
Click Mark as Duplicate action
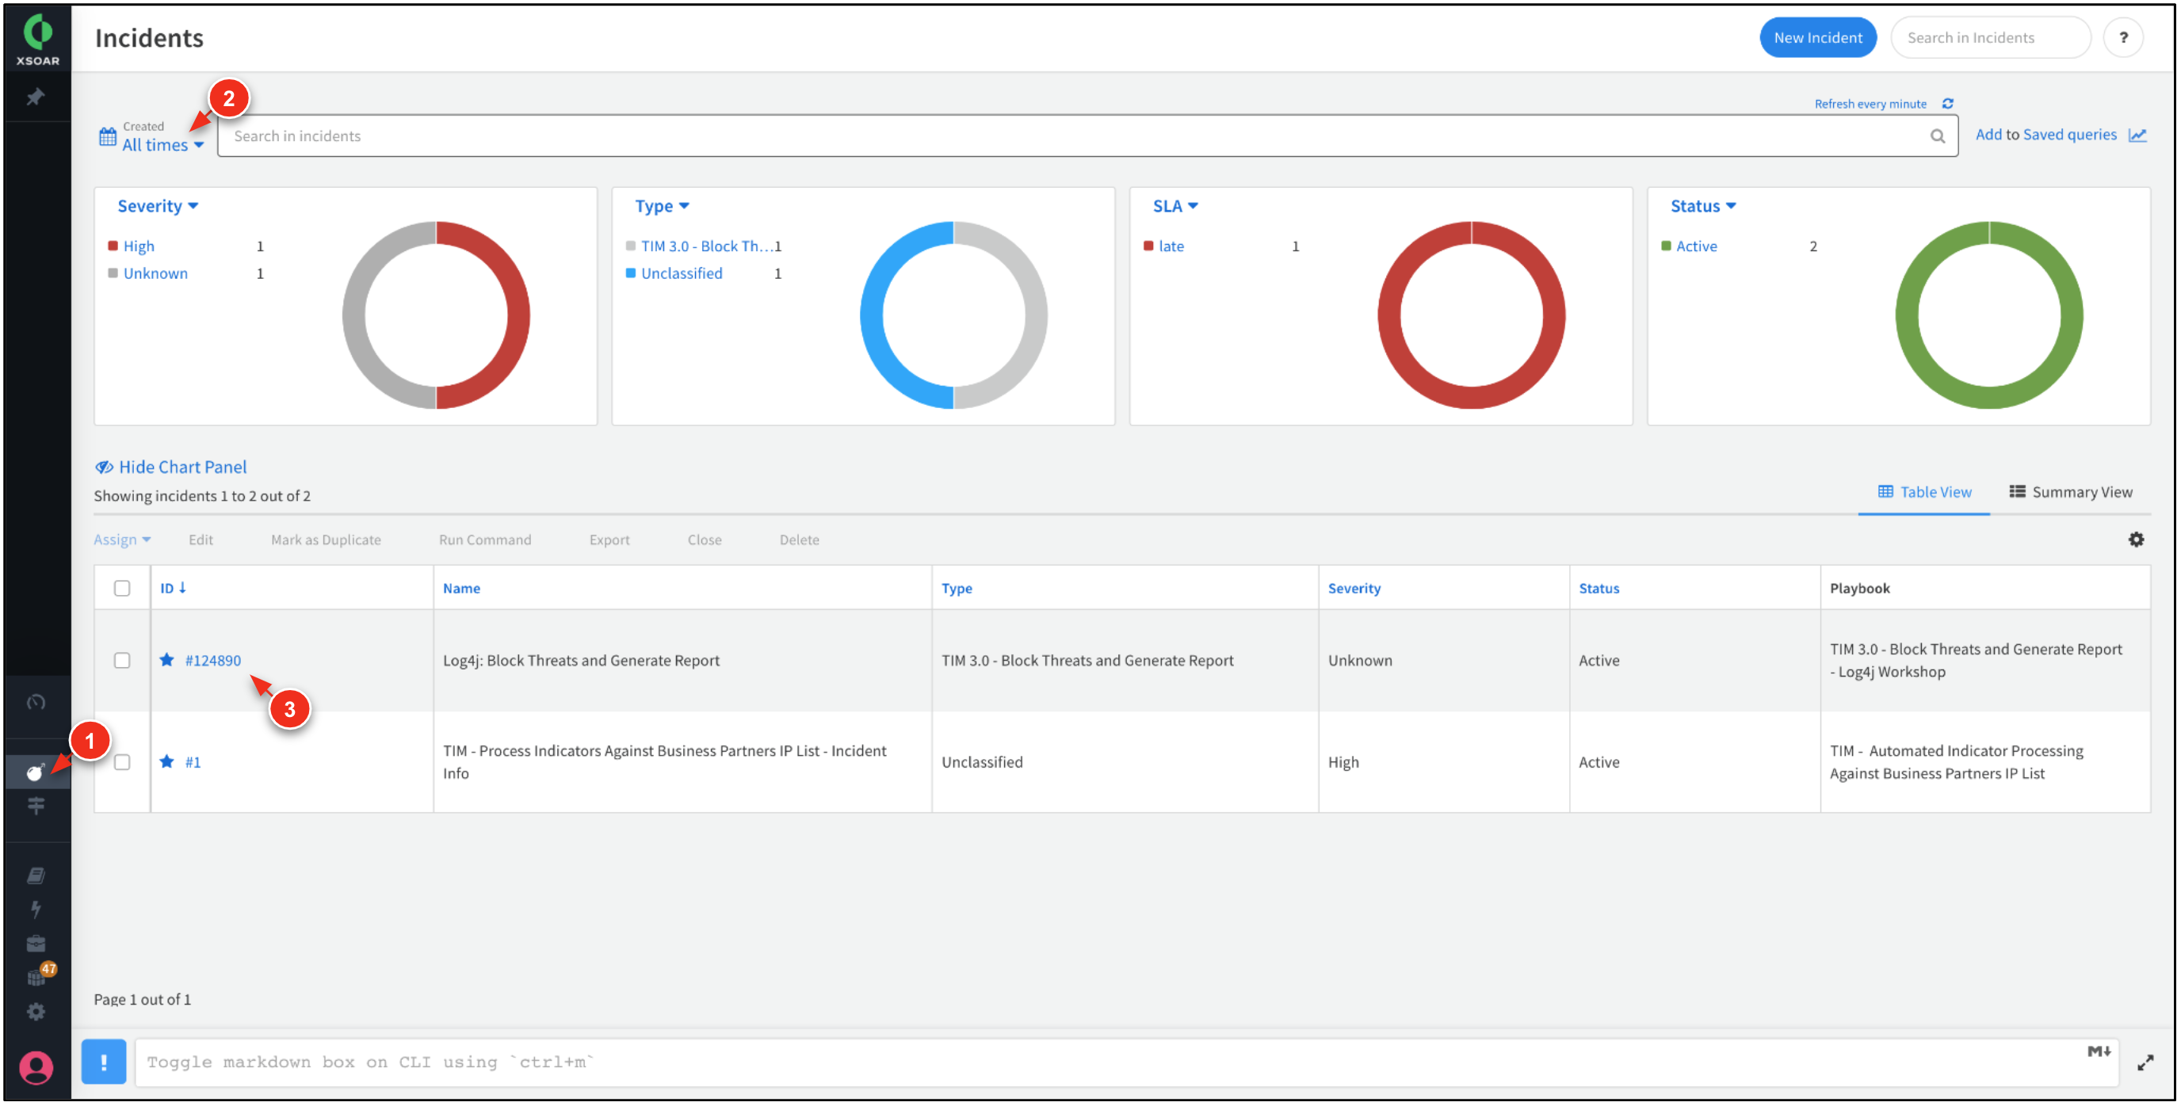326,540
